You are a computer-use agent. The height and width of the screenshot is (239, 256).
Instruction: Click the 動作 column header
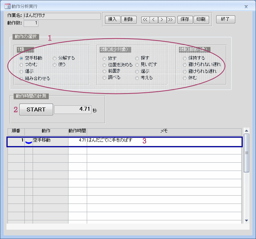point(46,132)
